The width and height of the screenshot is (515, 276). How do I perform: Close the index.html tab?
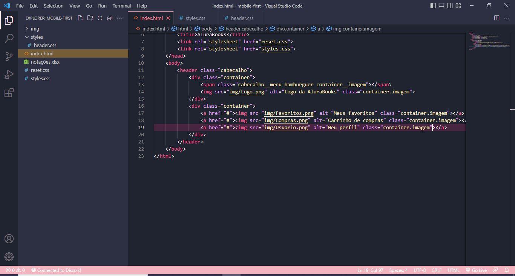pyautogui.click(x=168, y=18)
